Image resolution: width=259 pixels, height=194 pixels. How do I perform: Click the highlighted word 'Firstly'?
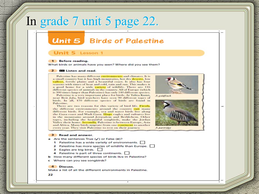click(x=145, y=106)
